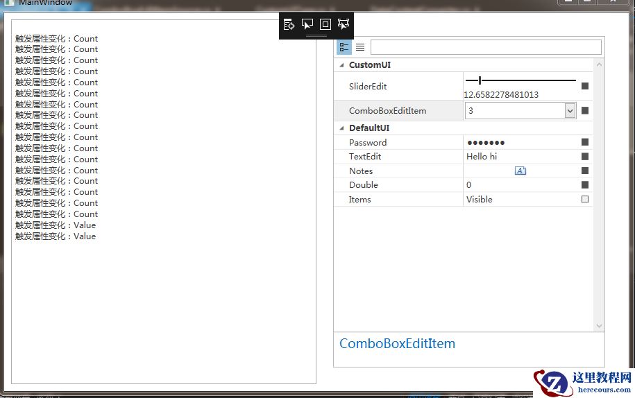Collapse the CustomUI category
The image size is (635, 398).
coord(342,65)
